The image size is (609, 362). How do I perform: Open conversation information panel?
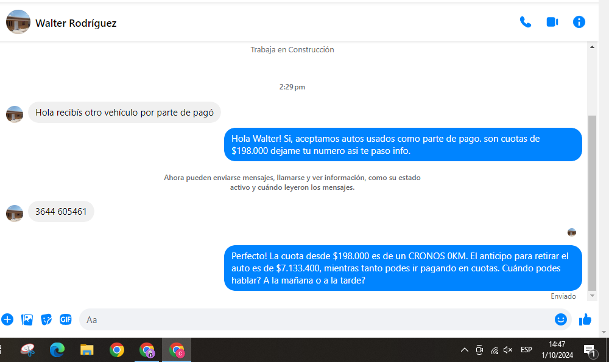pos(579,22)
